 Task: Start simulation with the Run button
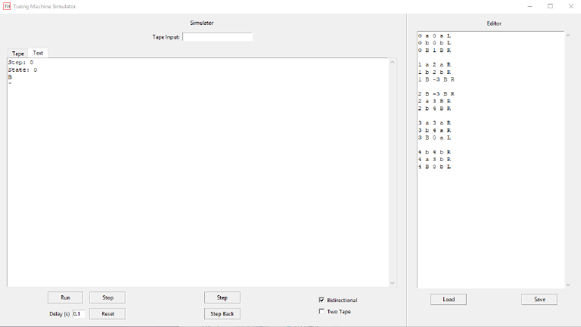[65, 298]
